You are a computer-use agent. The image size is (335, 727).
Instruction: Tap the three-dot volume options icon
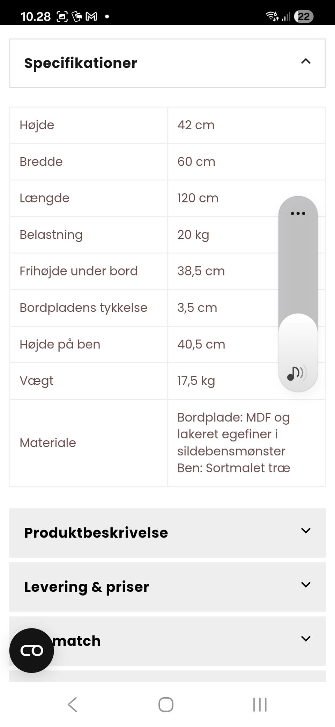(x=298, y=213)
